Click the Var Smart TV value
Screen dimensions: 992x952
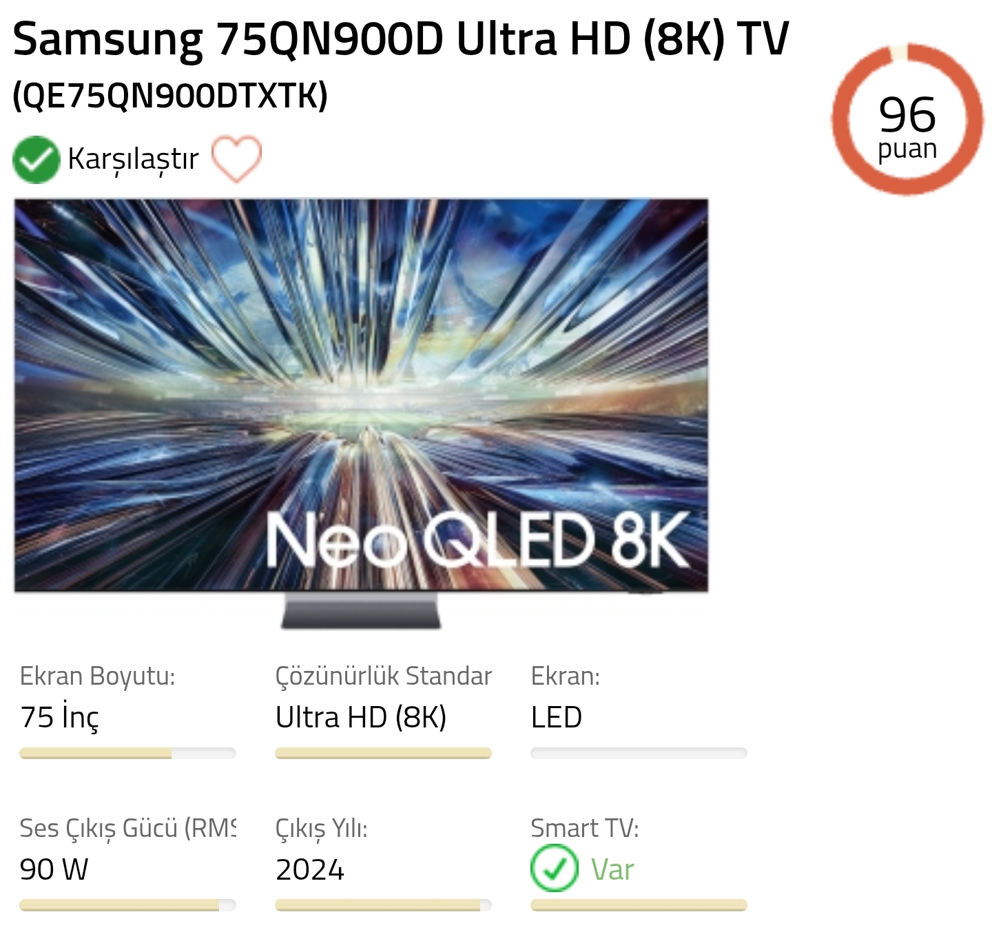click(612, 869)
